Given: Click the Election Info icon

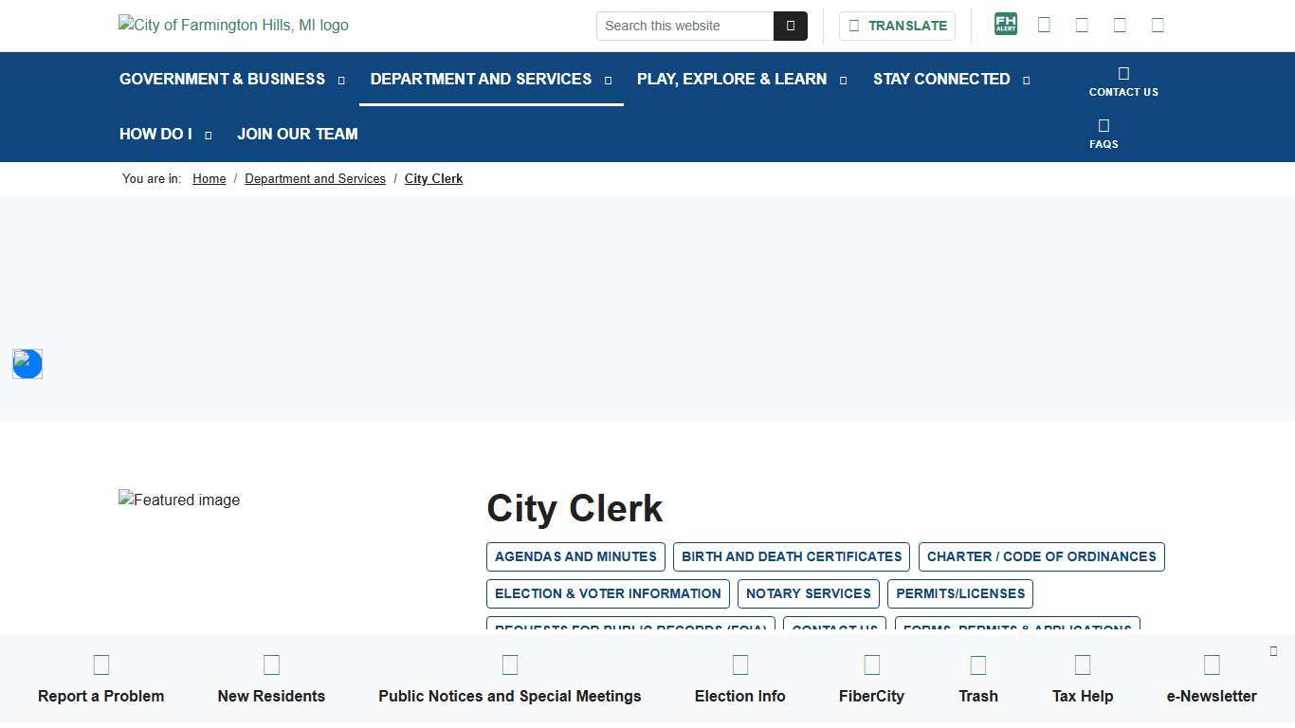Looking at the screenshot, I should pos(739,664).
